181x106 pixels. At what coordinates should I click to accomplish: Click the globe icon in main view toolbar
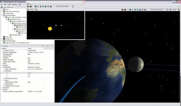[130, 10]
